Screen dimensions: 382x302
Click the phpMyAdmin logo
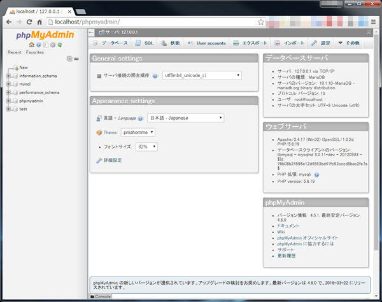pos(45,35)
